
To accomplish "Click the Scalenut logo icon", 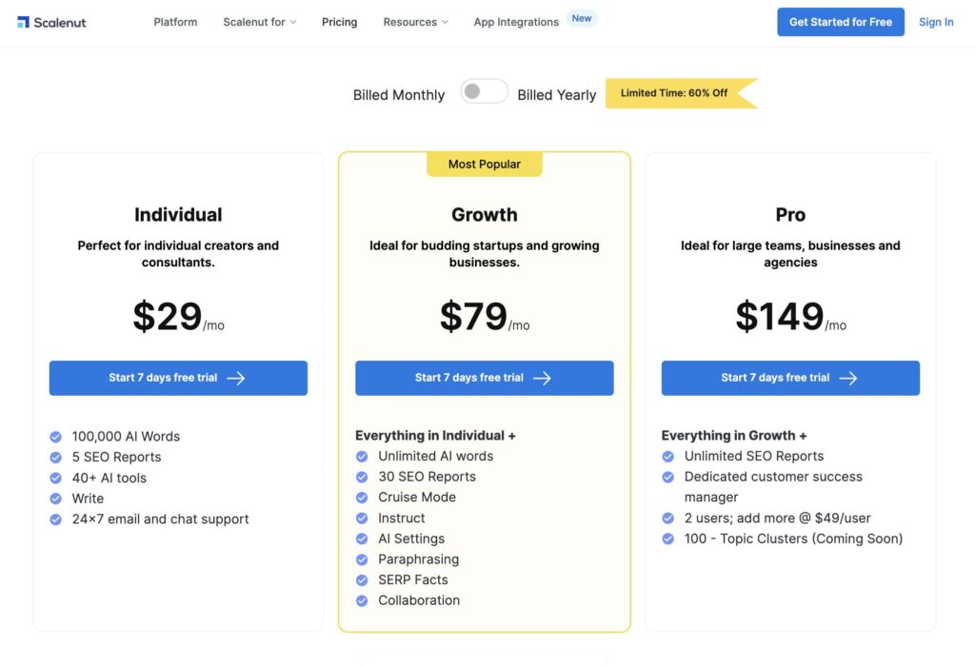I will [23, 23].
